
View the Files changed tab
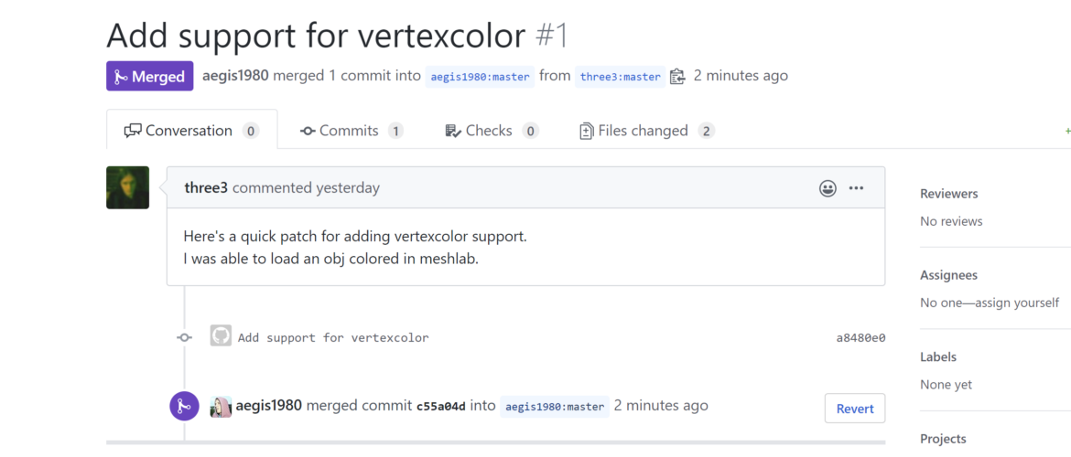[x=647, y=131]
